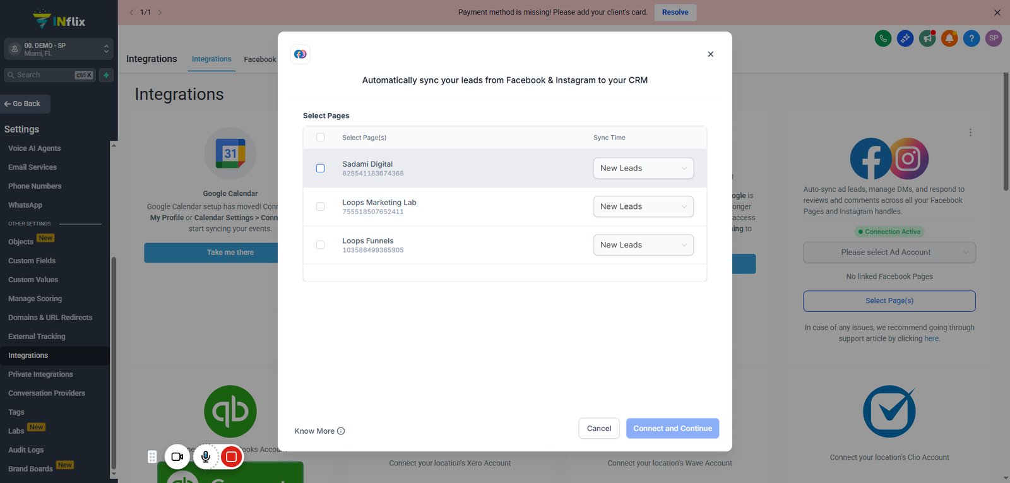Expand the 00. DEMO - SP account switcher
Viewport: 1010px width, 483px height.
coord(59,49)
